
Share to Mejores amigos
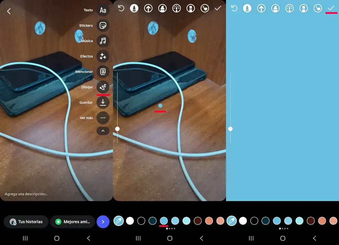pyautogui.click(x=72, y=222)
